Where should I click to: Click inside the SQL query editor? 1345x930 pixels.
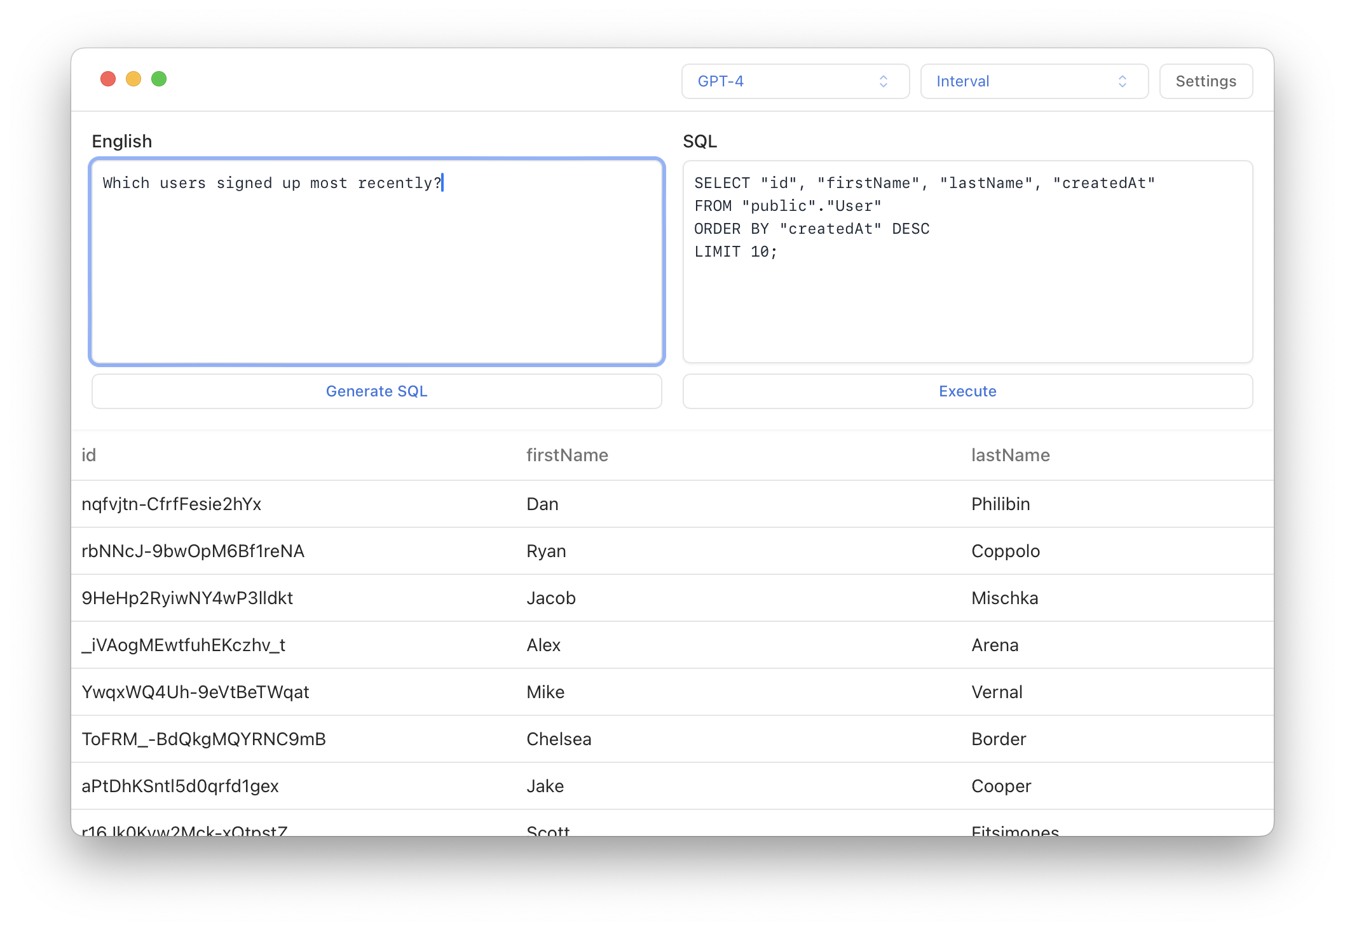pos(966,299)
